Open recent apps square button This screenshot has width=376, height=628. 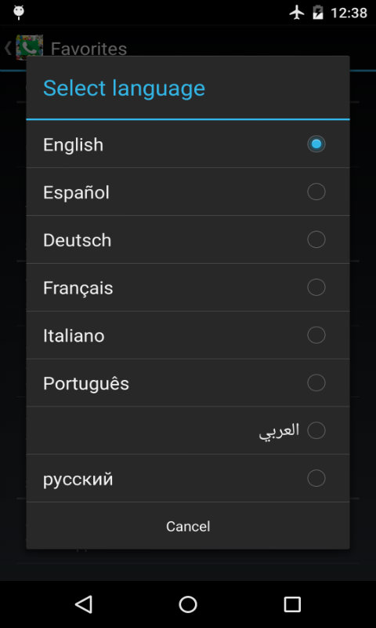(292, 604)
